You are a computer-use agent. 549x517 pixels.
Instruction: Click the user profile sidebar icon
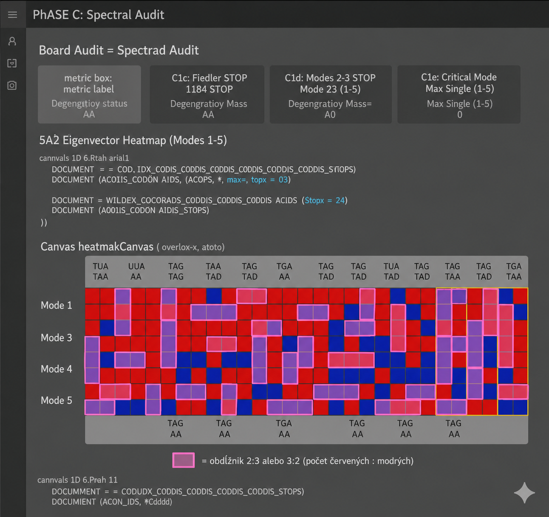12,41
